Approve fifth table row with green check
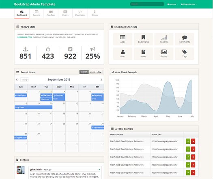Image resolution: width=213 pixels, height=179 pixels. pyautogui.click(x=188, y=173)
